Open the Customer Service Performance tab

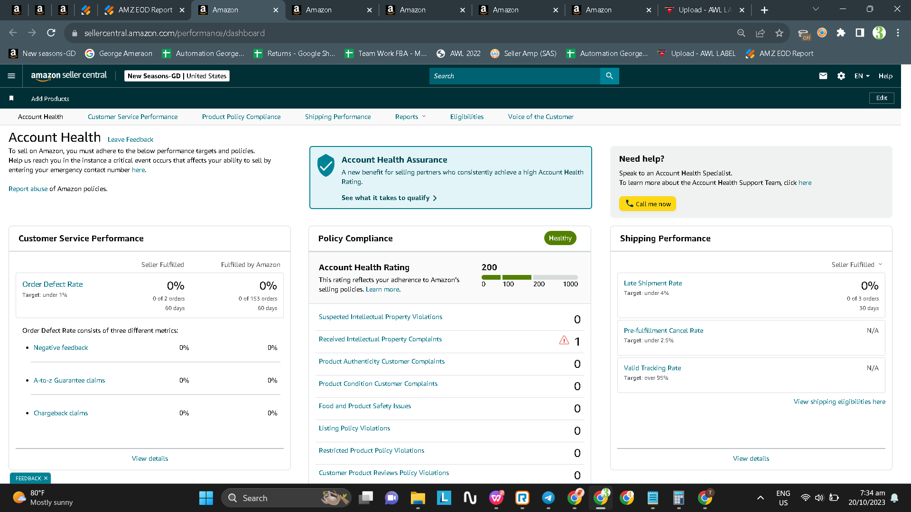click(x=133, y=117)
